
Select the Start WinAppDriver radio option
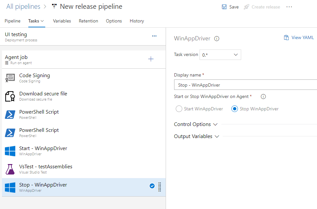click(179, 109)
